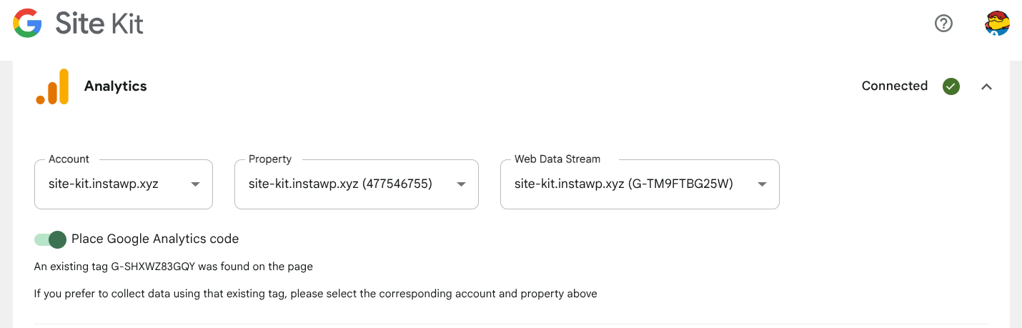This screenshot has width=1022, height=328.
Task: Click the green Connected checkmark icon
Action: click(951, 86)
